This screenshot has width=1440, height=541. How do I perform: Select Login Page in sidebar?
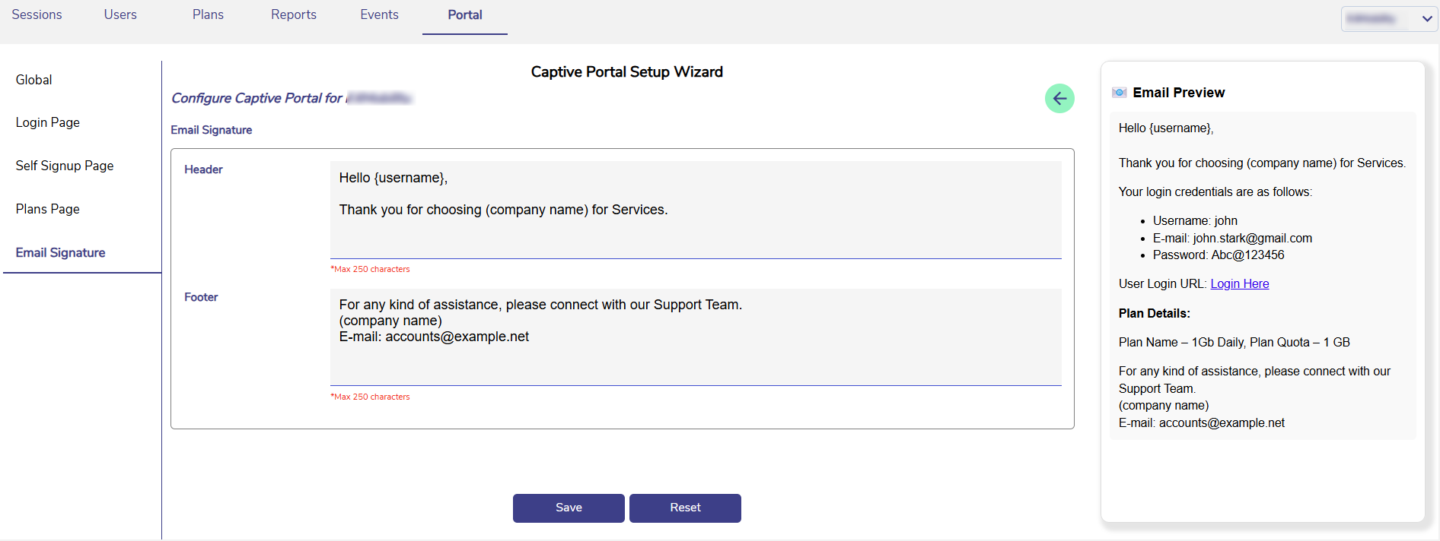48,122
